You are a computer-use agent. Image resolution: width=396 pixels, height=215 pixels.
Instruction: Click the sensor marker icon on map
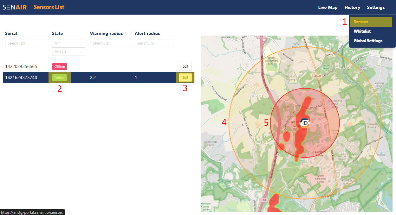coord(305,123)
